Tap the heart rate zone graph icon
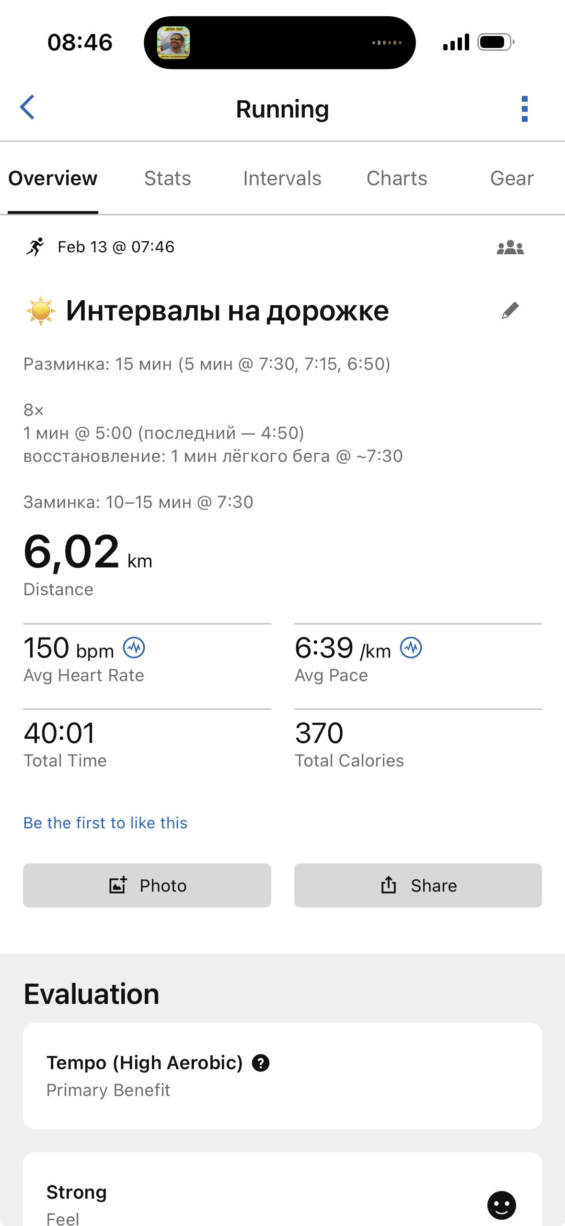Viewport: 565px width, 1226px height. 134,648
